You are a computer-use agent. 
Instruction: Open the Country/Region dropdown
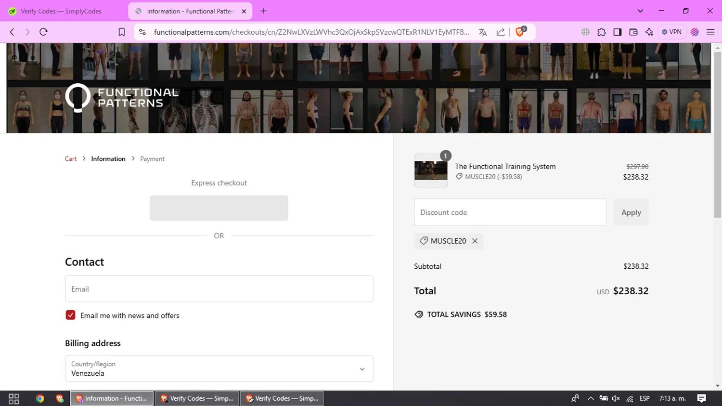(x=219, y=368)
